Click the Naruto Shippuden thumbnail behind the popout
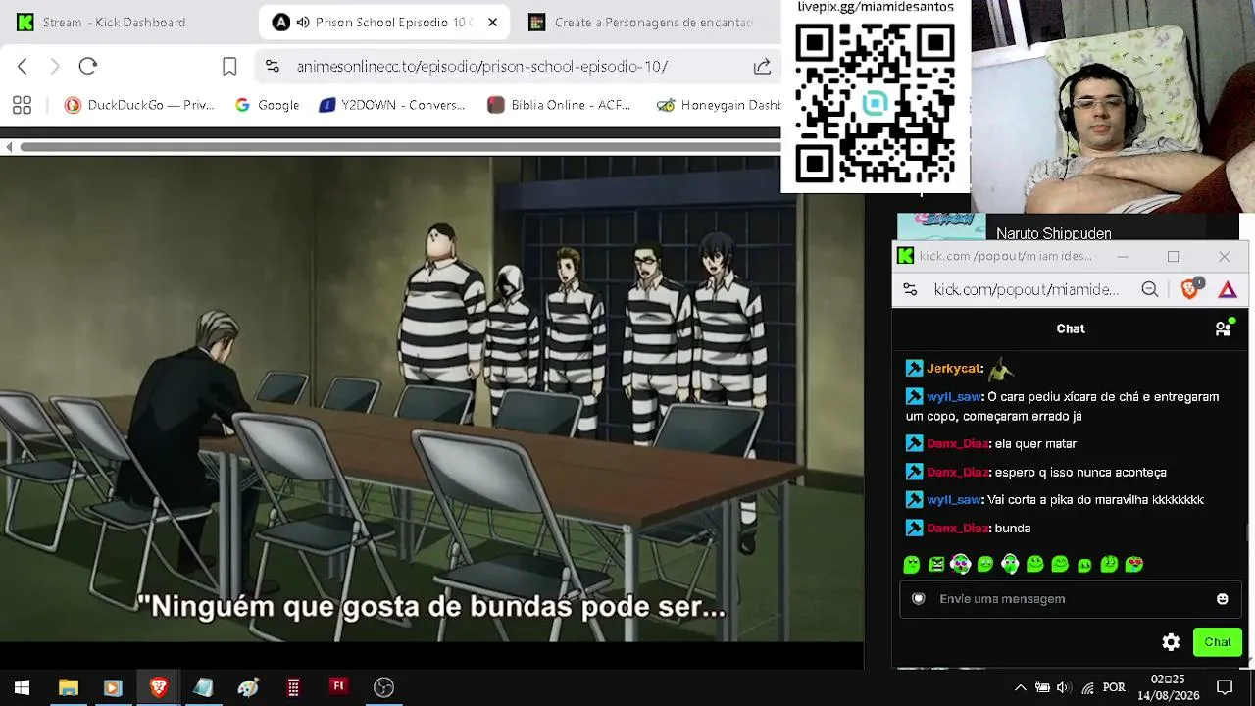1255x706 pixels. [x=941, y=227]
